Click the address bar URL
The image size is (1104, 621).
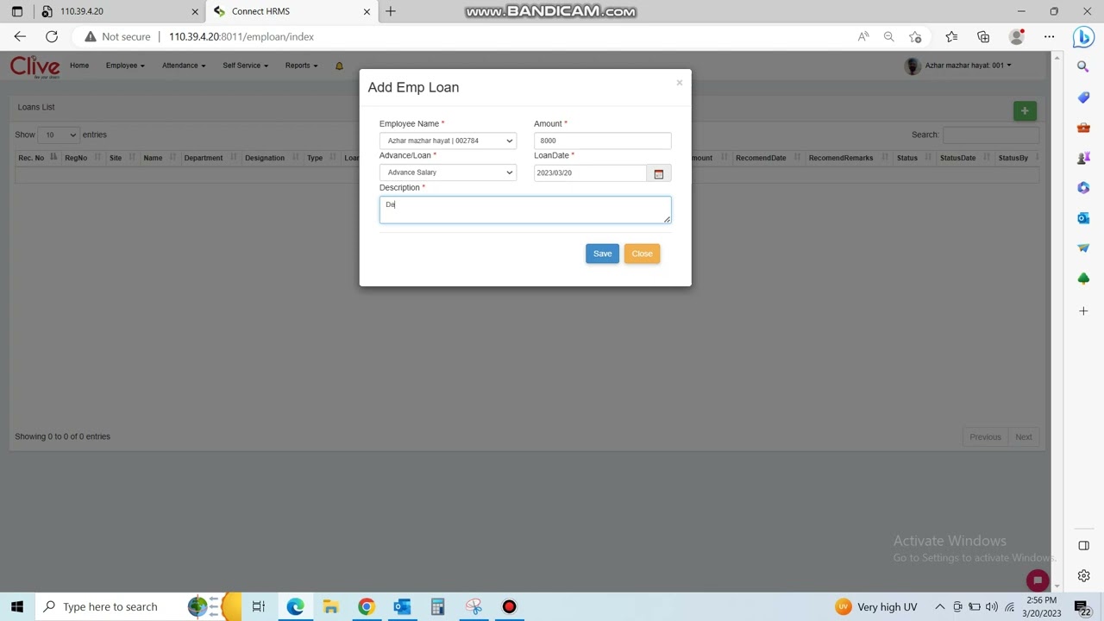pos(241,36)
